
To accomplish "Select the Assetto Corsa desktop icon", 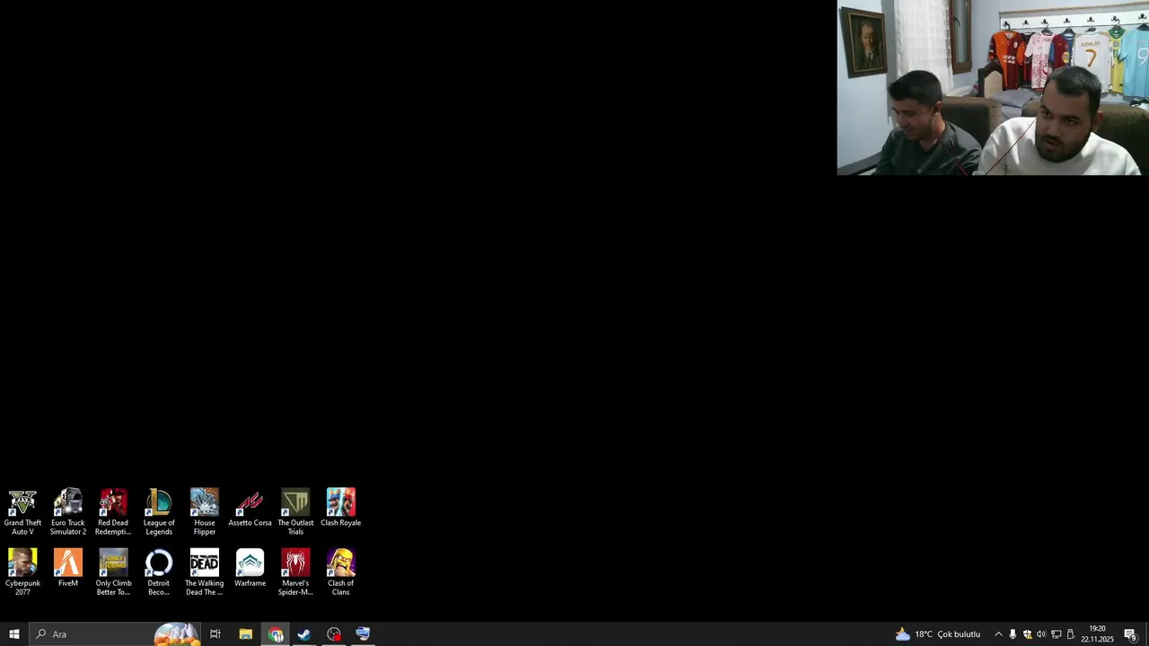I will point(250,508).
